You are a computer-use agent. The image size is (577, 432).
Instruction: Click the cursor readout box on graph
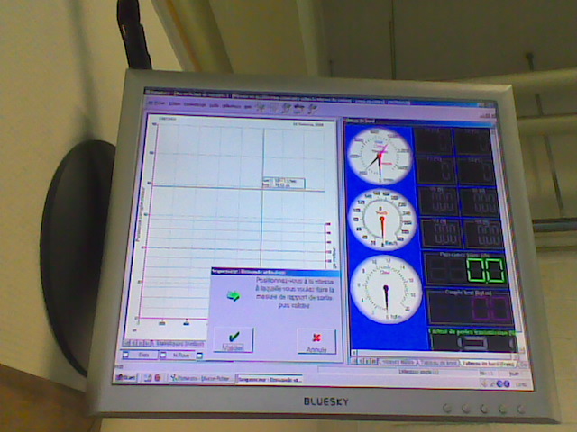coord(282,184)
